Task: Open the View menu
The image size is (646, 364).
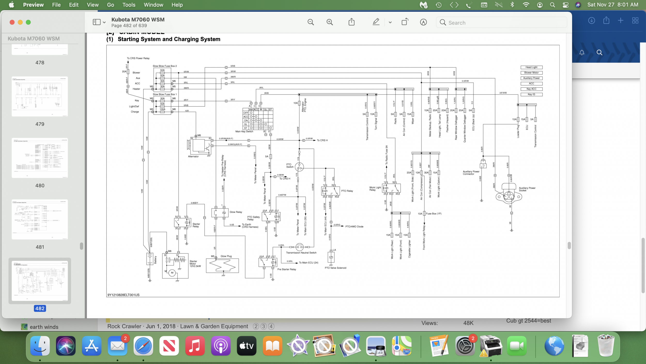Action: pos(93,5)
